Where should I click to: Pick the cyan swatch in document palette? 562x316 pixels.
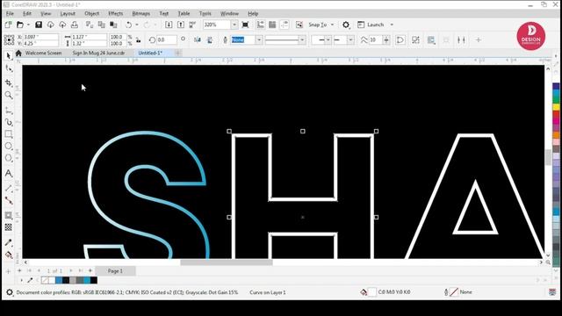click(x=87, y=280)
